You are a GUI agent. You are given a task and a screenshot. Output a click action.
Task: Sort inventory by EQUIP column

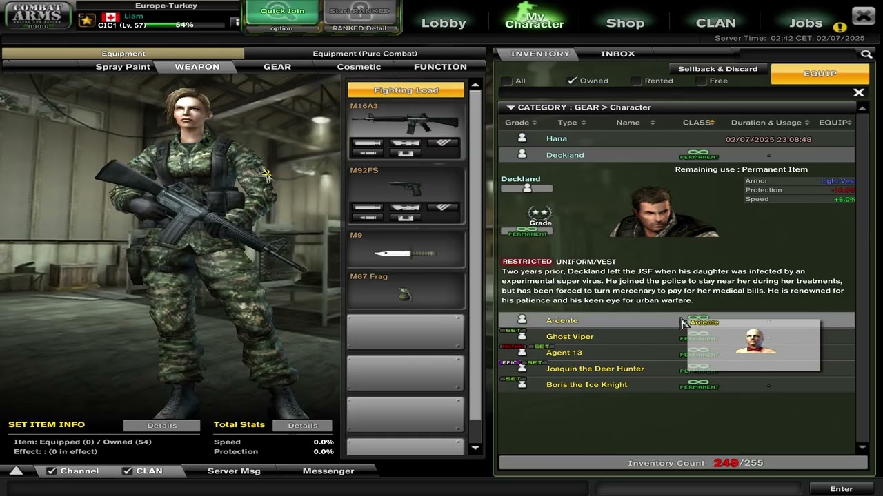pyautogui.click(x=835, y=123)
